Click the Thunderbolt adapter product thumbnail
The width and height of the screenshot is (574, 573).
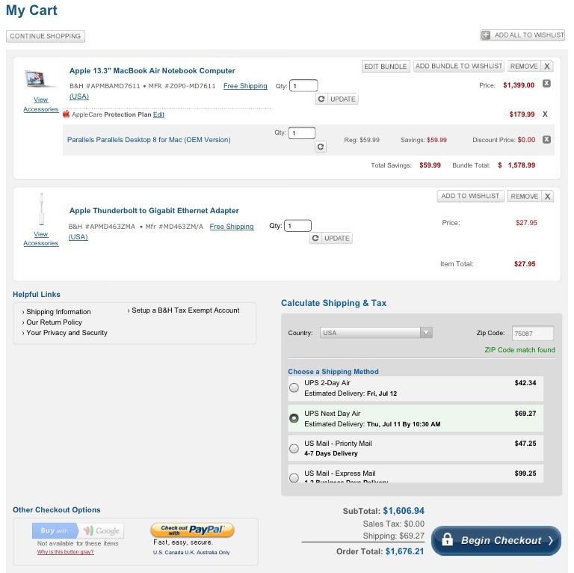[x=41, y=209]
